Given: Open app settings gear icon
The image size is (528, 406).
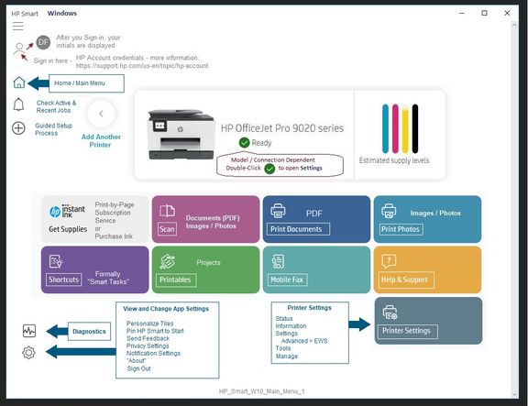Looking at the screenshot, I should (x=28, y=353).
